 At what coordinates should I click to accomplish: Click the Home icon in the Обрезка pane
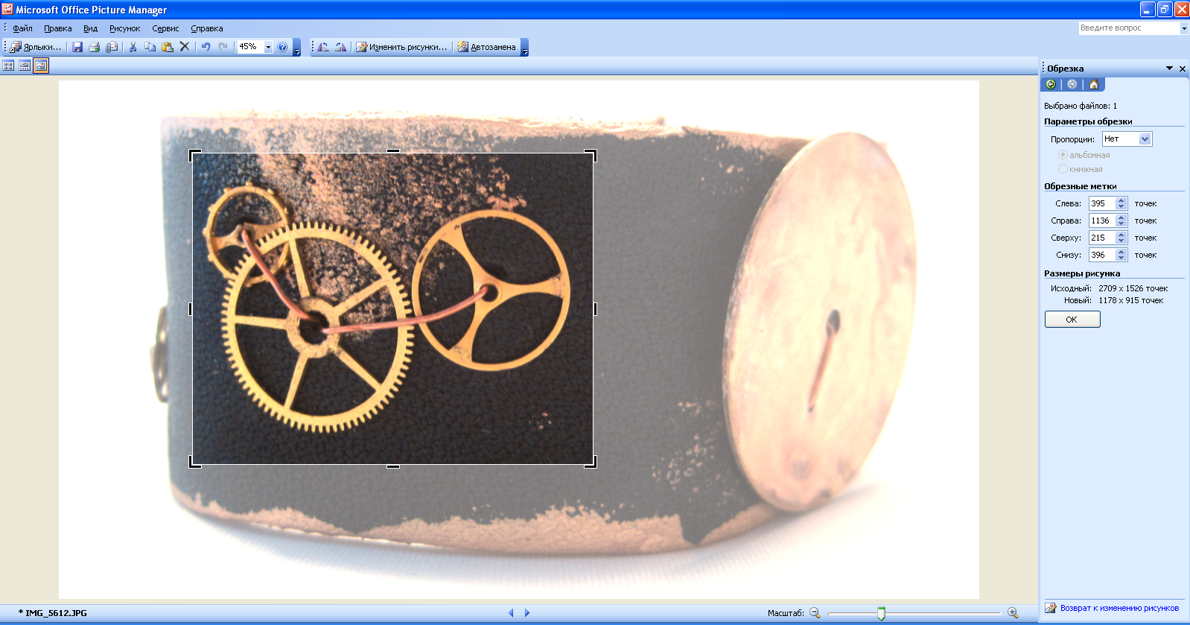pos(1093,84)
